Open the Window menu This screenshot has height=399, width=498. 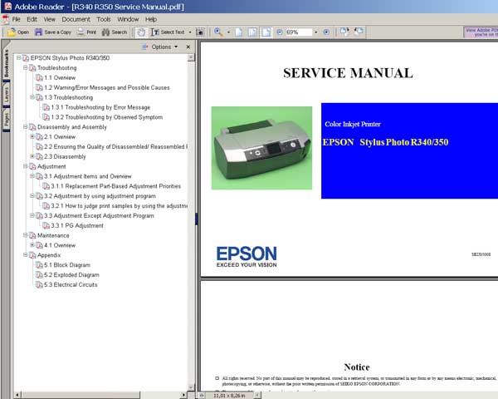coord(128,19)
